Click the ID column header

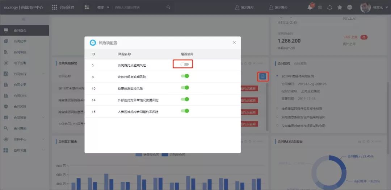[x=93, y=54]
